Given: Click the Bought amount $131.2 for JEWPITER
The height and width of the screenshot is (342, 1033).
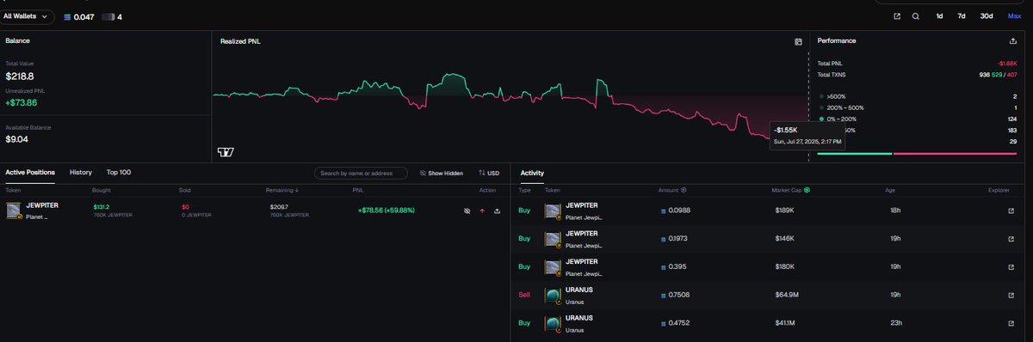Looking at the screenshot, I should tap(102, 207).
